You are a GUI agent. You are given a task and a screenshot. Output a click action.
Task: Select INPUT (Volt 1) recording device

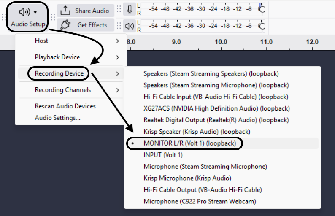click(163, 155)
